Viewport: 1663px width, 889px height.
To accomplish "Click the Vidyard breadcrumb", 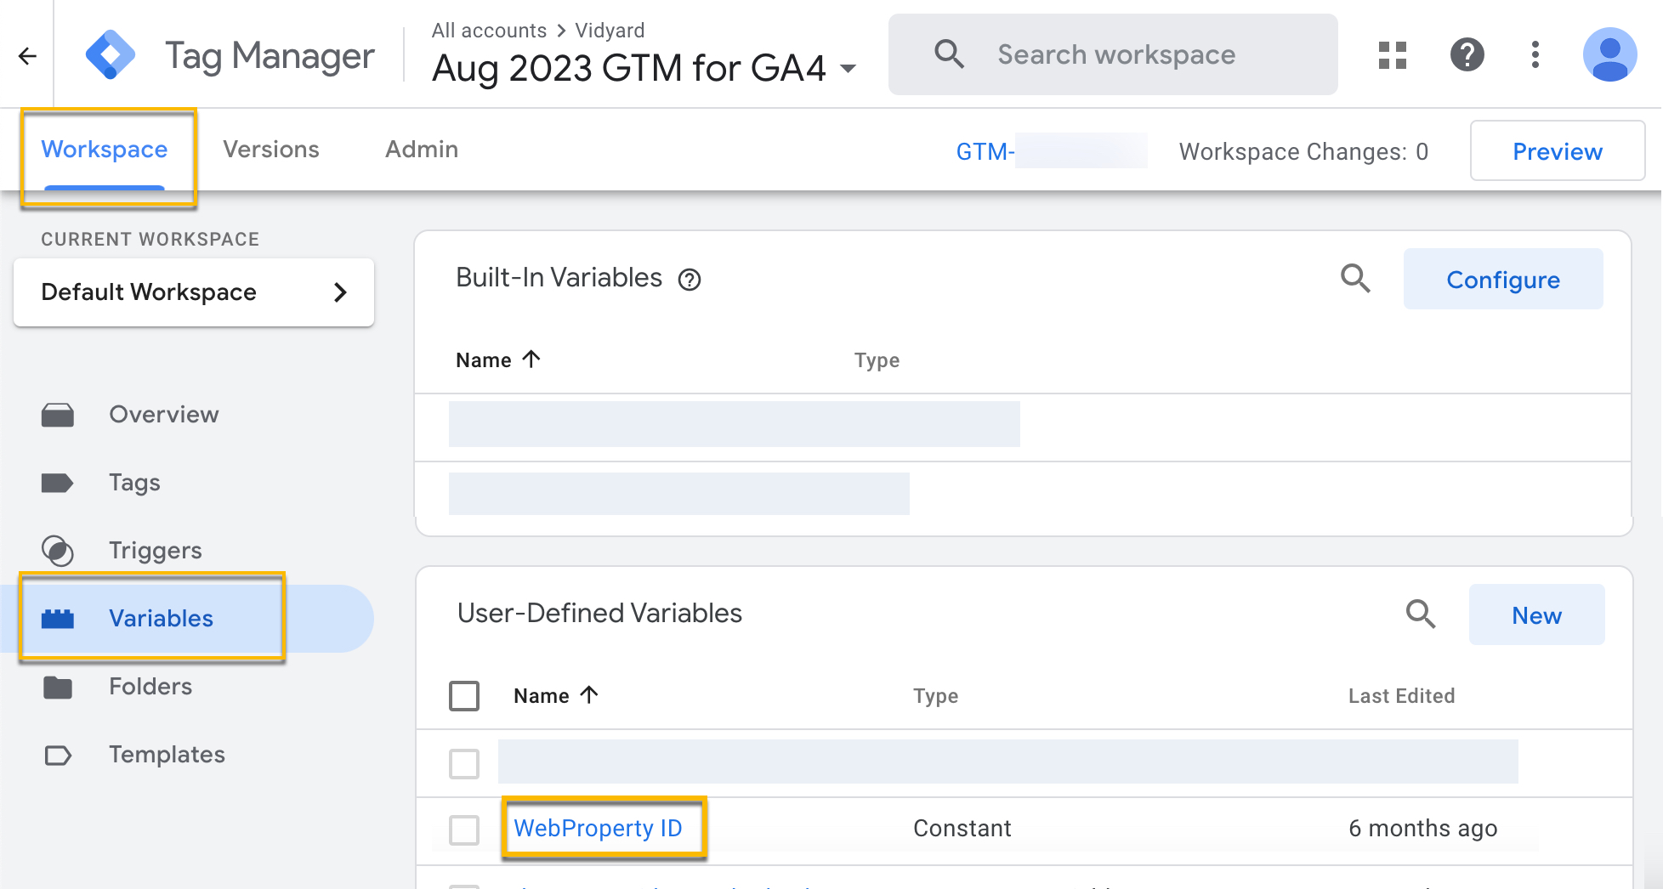I will (610, 31).
